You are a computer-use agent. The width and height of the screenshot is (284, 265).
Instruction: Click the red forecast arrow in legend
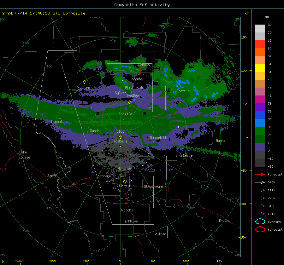260,174
